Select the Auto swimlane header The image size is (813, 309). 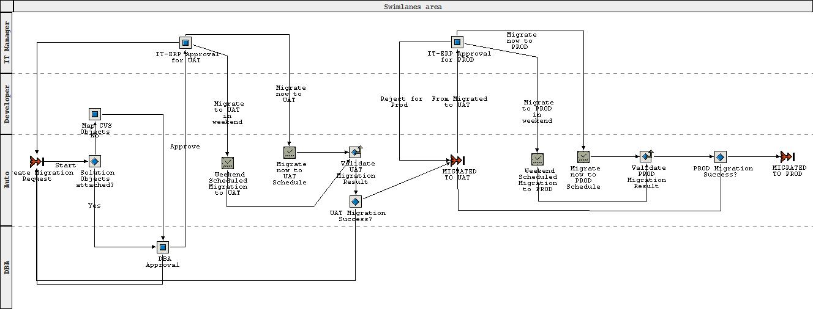tap(6, 180)
